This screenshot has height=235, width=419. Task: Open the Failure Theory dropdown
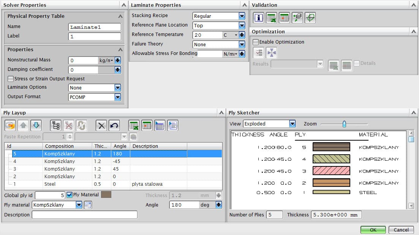(242, 45)
